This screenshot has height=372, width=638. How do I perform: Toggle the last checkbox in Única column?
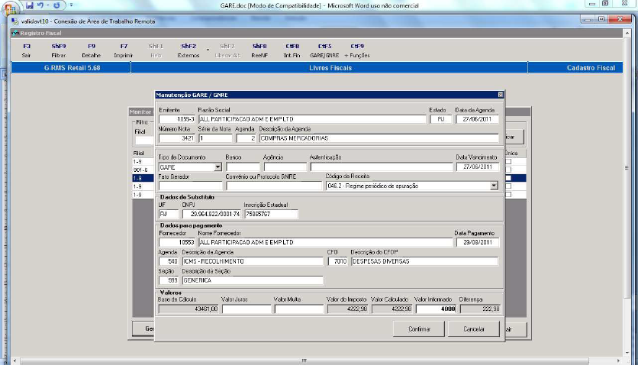508,195
